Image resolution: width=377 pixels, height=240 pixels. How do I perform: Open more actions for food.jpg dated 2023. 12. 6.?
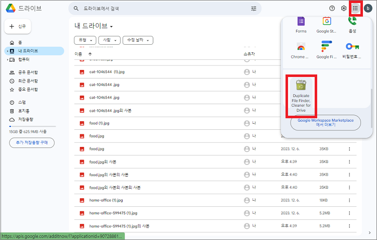(x=349, y=149)
